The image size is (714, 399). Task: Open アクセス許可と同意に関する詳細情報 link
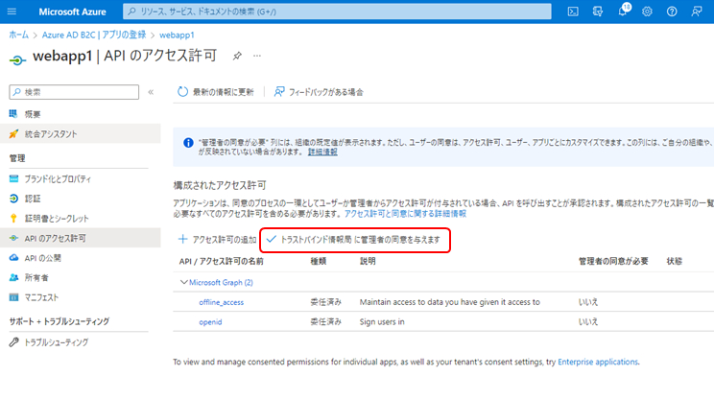(x=405, y=213)
